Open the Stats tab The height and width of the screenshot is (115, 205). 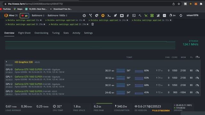click(66, 33)
